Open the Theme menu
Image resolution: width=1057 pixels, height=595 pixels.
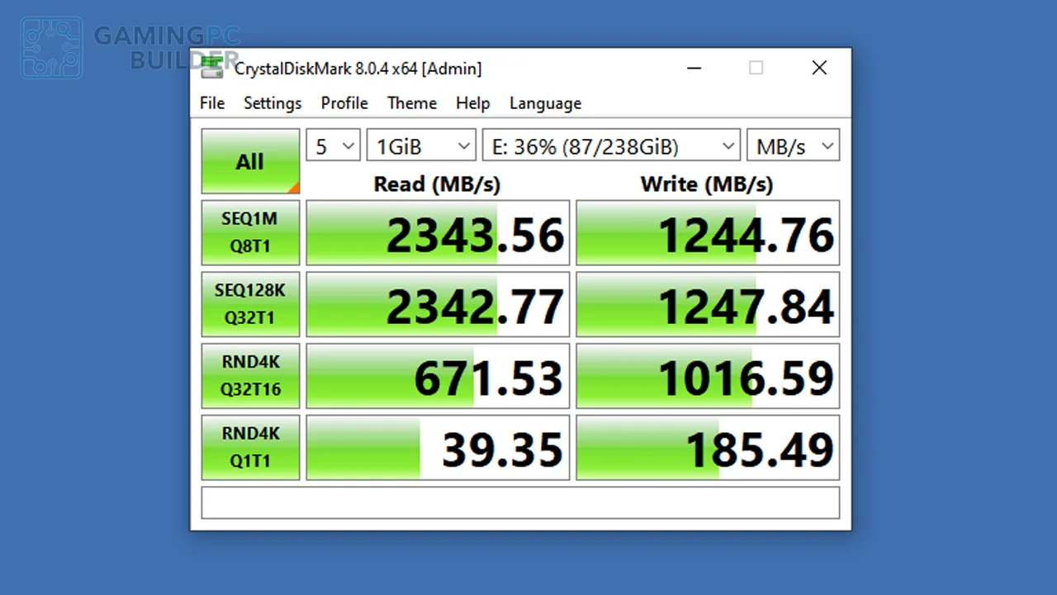pos(412,103)
